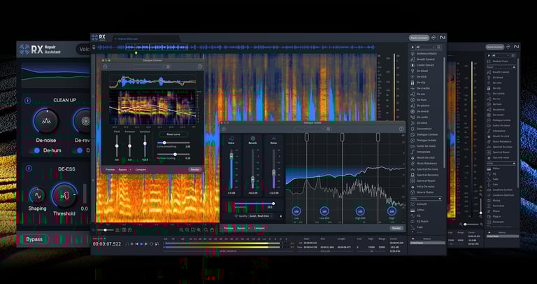Collapse the Utility section in right background window

click(513, 164)
